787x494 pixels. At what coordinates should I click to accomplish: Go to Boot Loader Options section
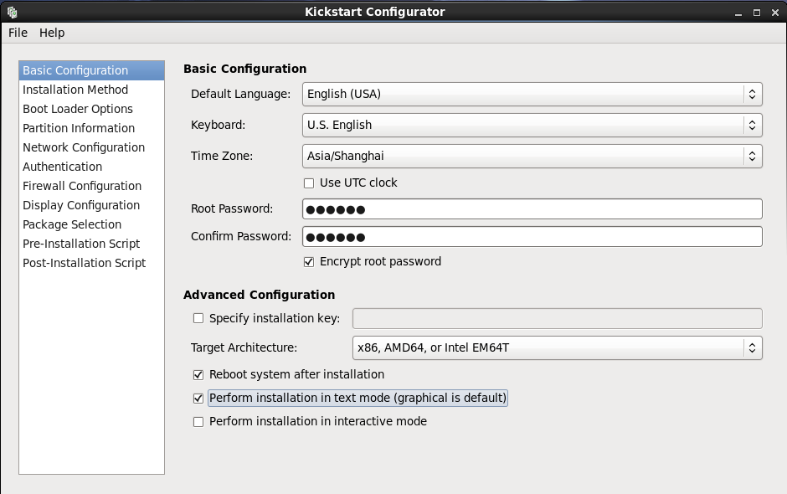(x=78, y=109)
